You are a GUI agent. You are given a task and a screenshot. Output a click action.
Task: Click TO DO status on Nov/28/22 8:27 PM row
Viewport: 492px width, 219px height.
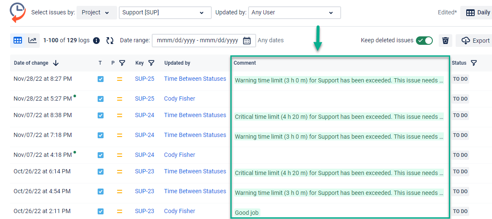point(460,79)
